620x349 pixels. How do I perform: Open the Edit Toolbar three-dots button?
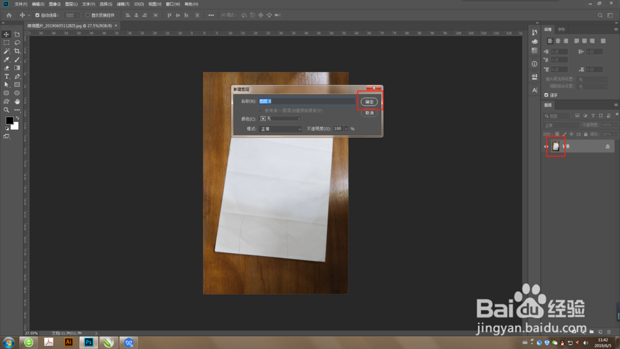pos(17,110)
